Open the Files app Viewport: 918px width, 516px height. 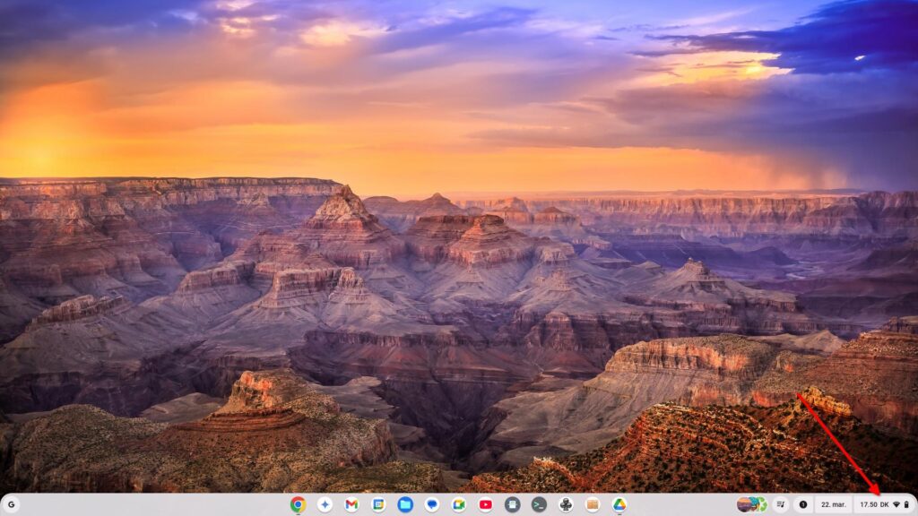click(405, 504)
